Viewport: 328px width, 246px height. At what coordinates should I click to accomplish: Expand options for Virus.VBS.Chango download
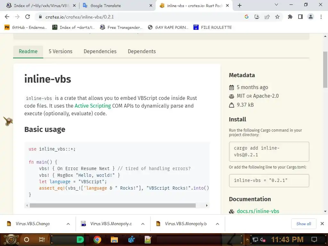[x=68, y=224]
